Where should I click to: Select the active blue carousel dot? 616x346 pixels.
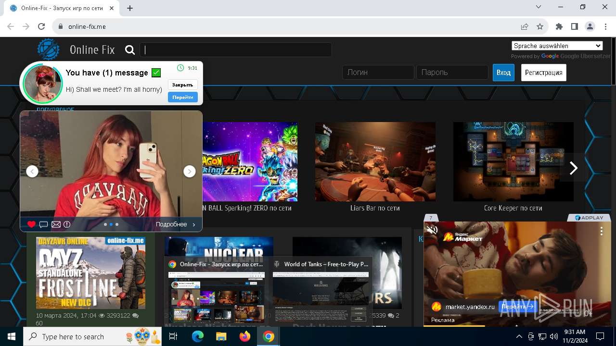tap(111, 224)
